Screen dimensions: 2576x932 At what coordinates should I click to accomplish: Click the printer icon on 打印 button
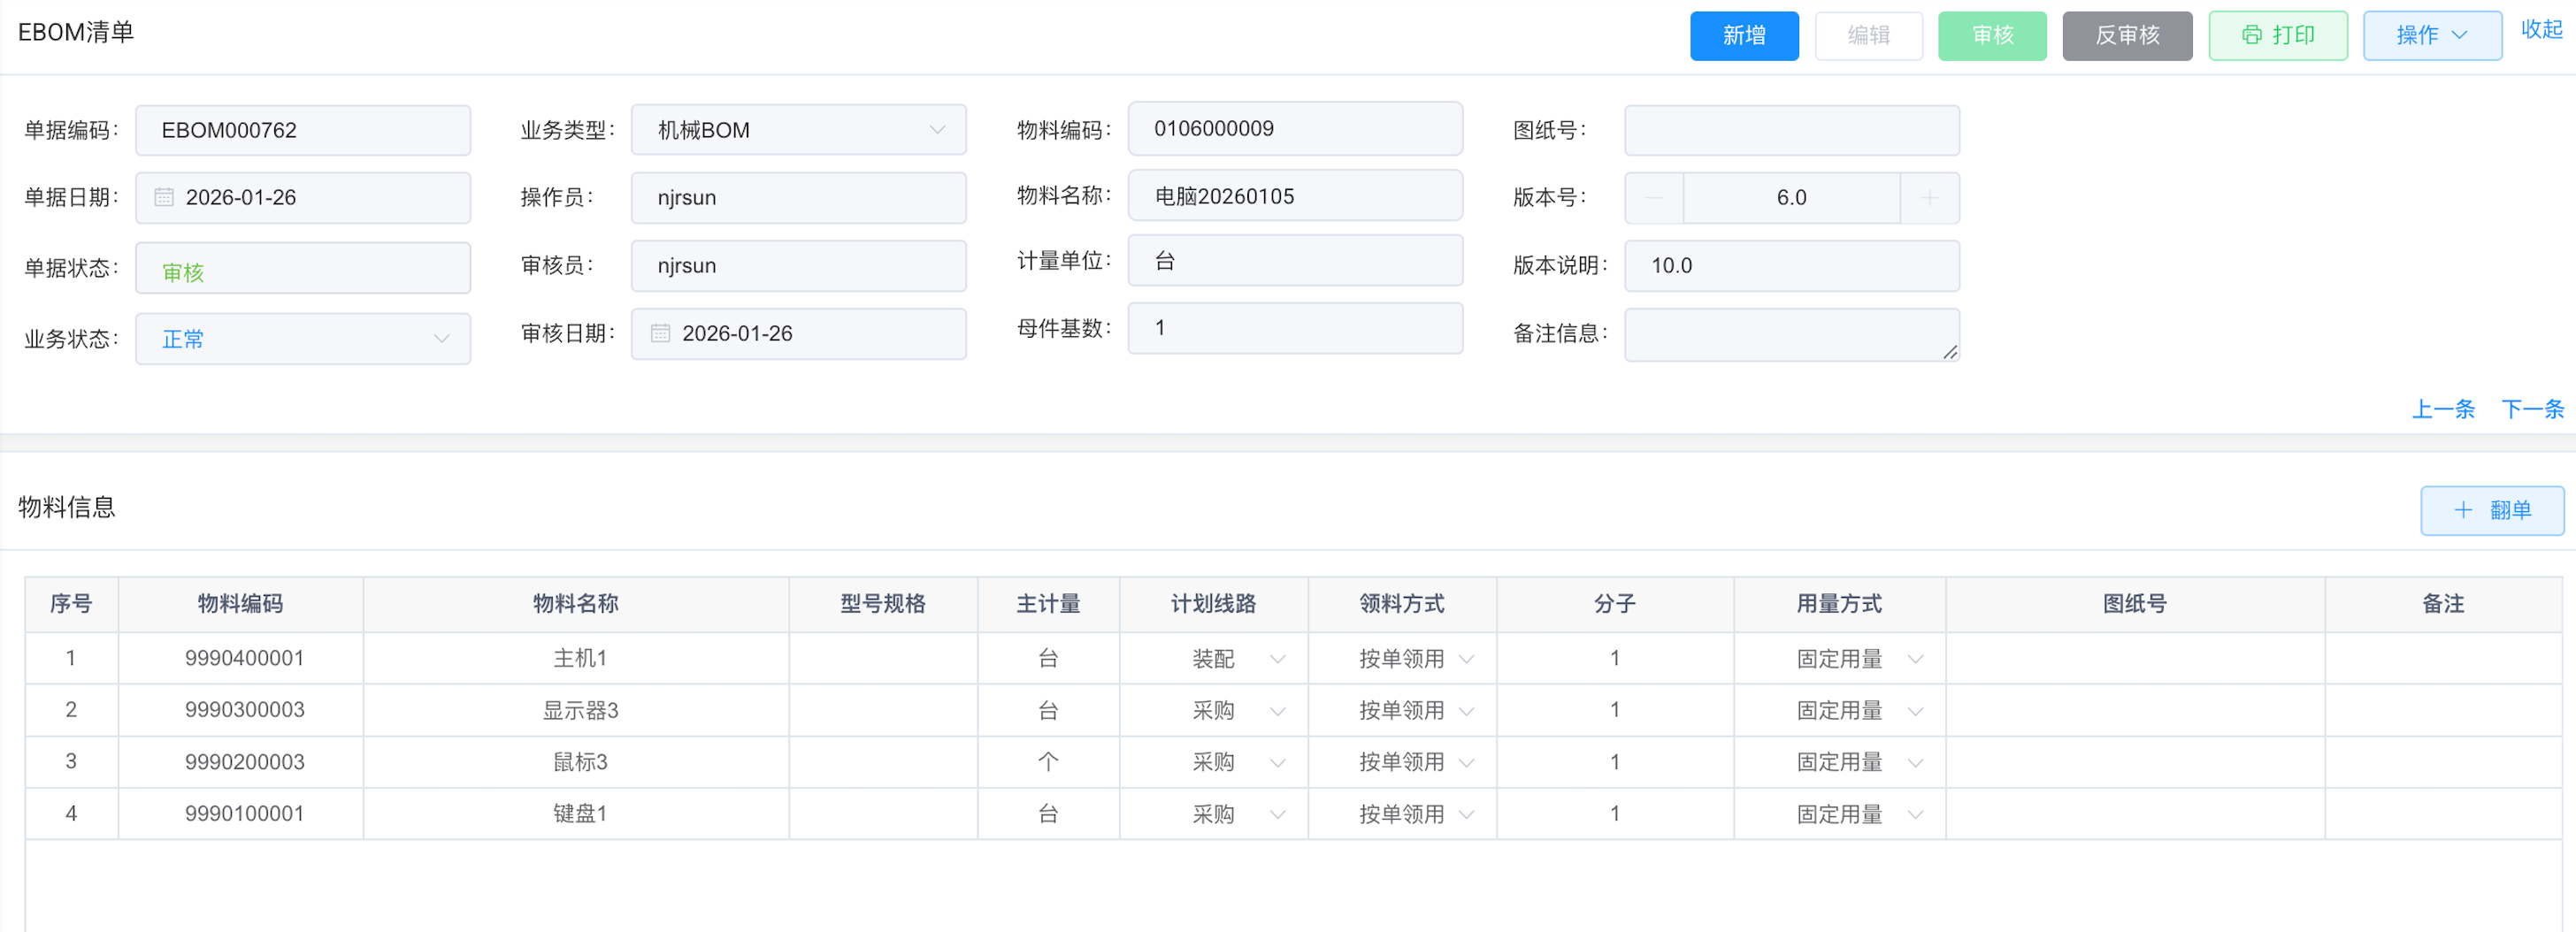point(2250,35)
